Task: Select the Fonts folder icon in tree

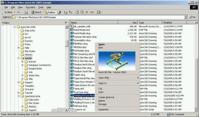Action: pyautogui.click(x=22, y=44)
